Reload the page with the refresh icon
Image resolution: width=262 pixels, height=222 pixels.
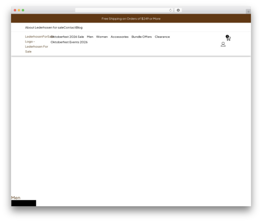coord(170,10)
